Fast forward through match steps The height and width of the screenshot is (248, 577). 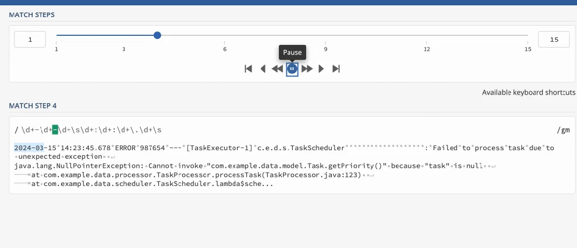point(307,68)
